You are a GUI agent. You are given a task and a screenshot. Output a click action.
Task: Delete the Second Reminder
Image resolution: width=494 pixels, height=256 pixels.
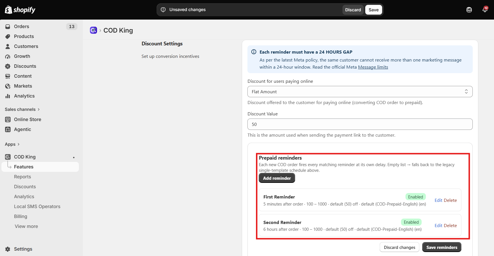coord(450,225)
